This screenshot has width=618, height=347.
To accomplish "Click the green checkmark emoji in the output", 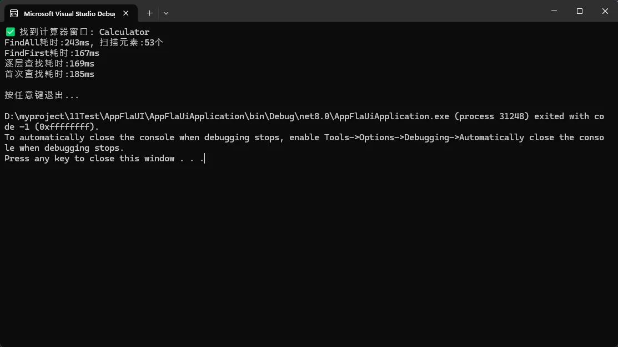I will click(x=10, y=32).
